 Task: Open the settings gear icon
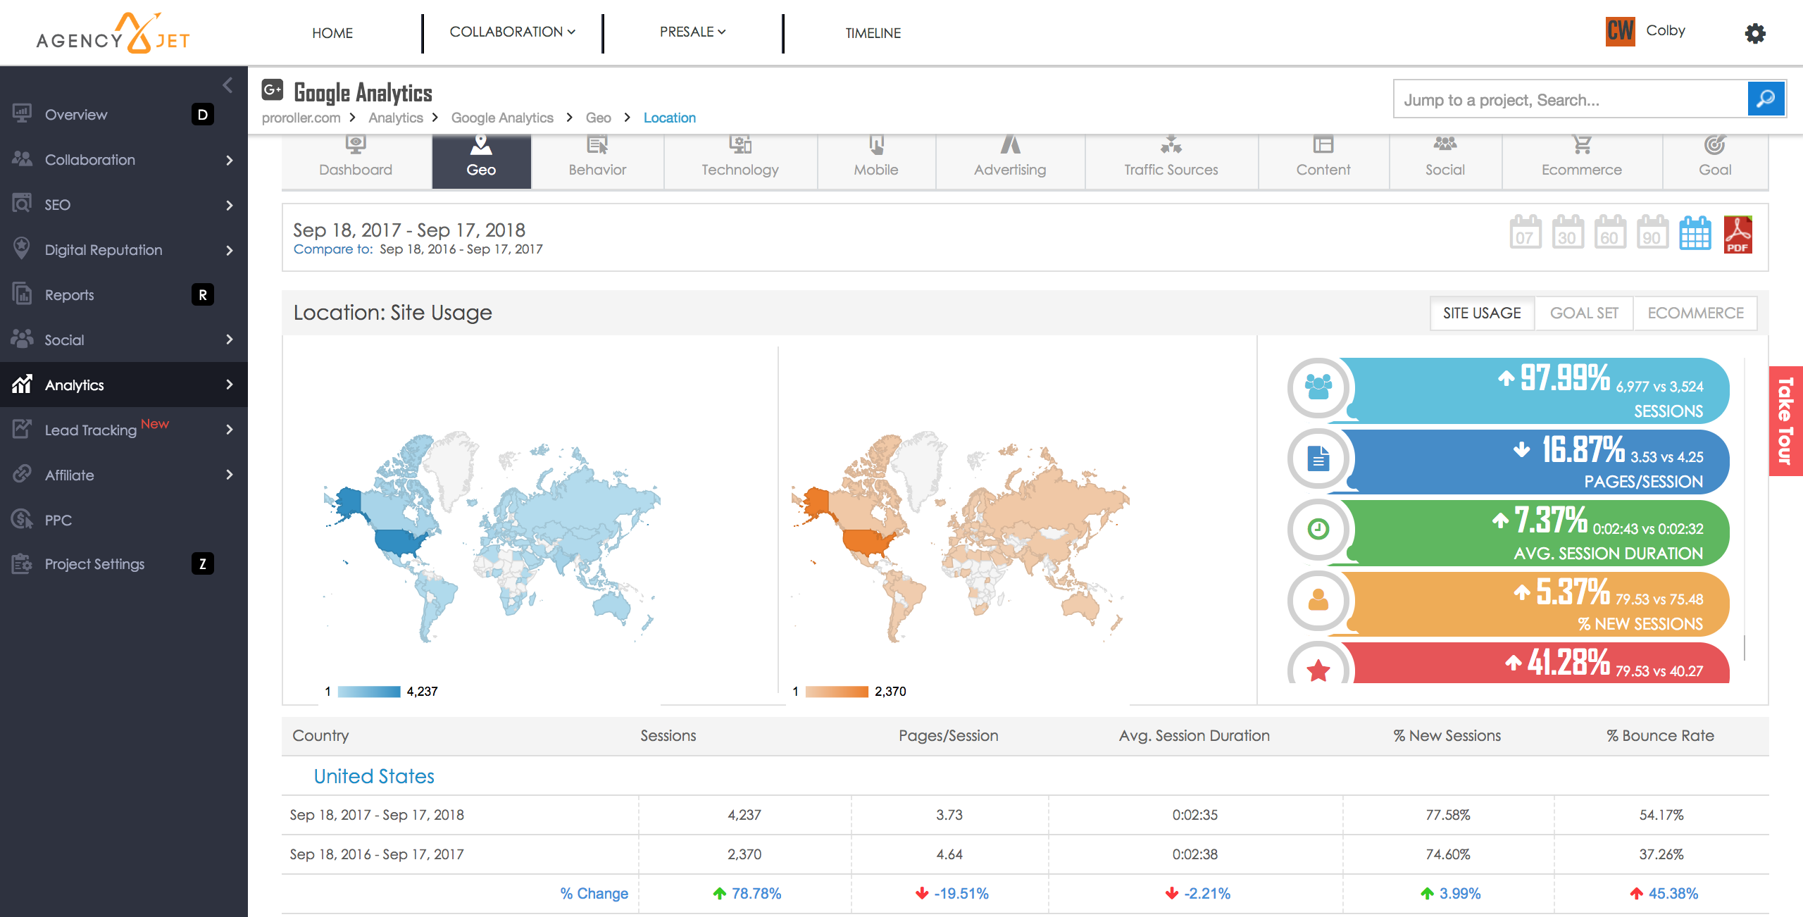pos(1754,33)
